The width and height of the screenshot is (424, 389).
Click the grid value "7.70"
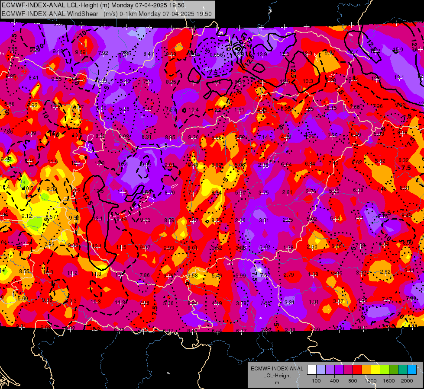148,82
